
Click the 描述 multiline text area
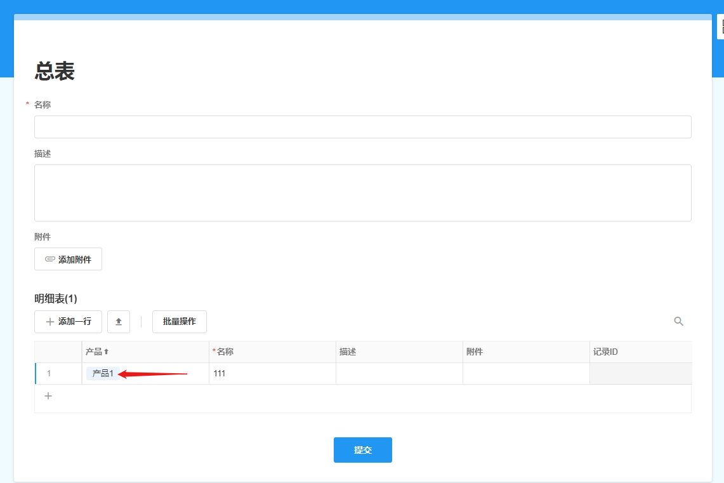tap(362, 193)
